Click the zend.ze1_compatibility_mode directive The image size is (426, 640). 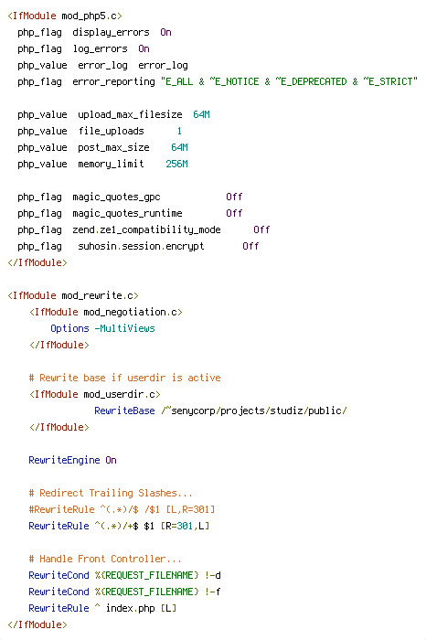(146, 229)
